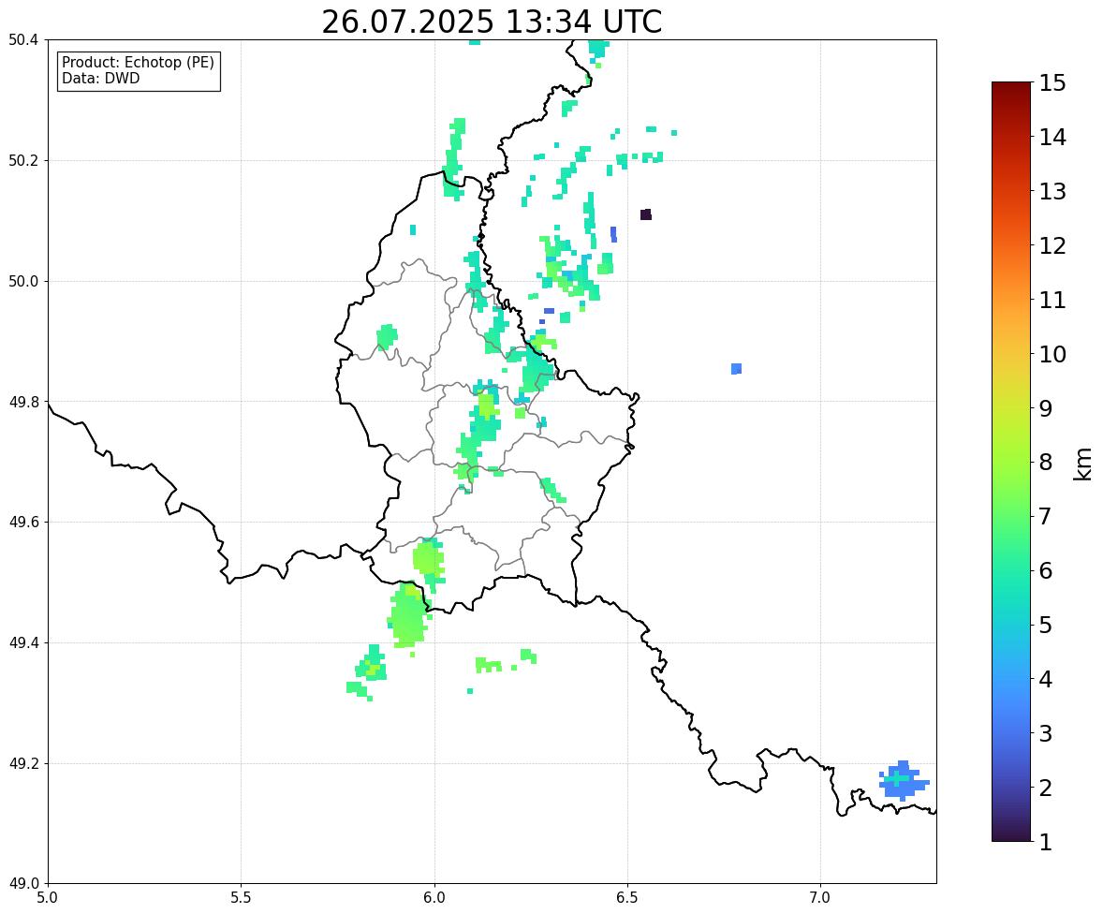Click the colorbar tick label 5

click(x=1045, y=625)
